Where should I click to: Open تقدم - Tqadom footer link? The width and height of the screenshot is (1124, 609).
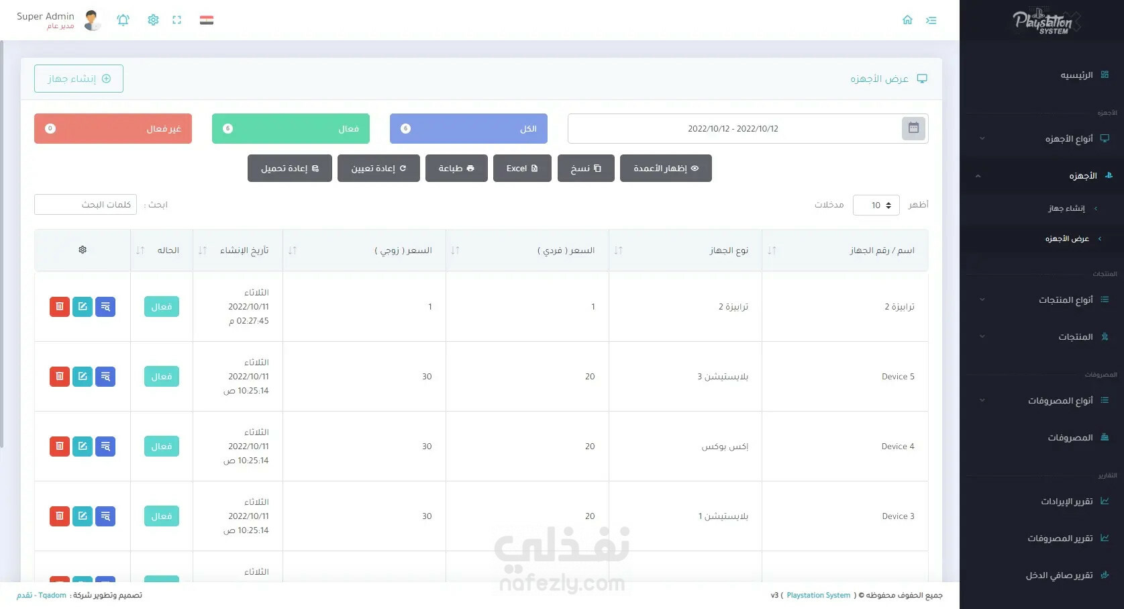pos(42,596)
